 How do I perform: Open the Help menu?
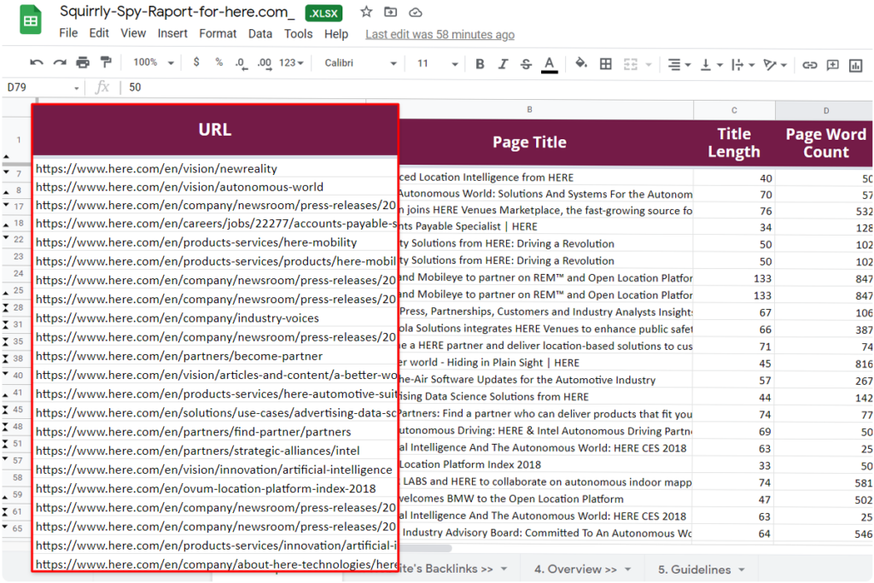click(336, 34)
